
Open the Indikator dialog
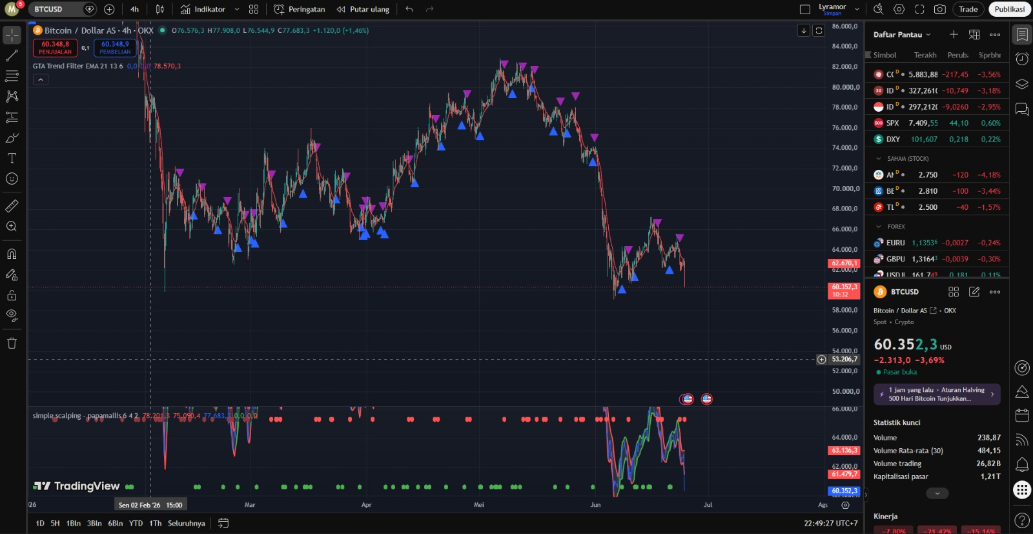[203, 9]
